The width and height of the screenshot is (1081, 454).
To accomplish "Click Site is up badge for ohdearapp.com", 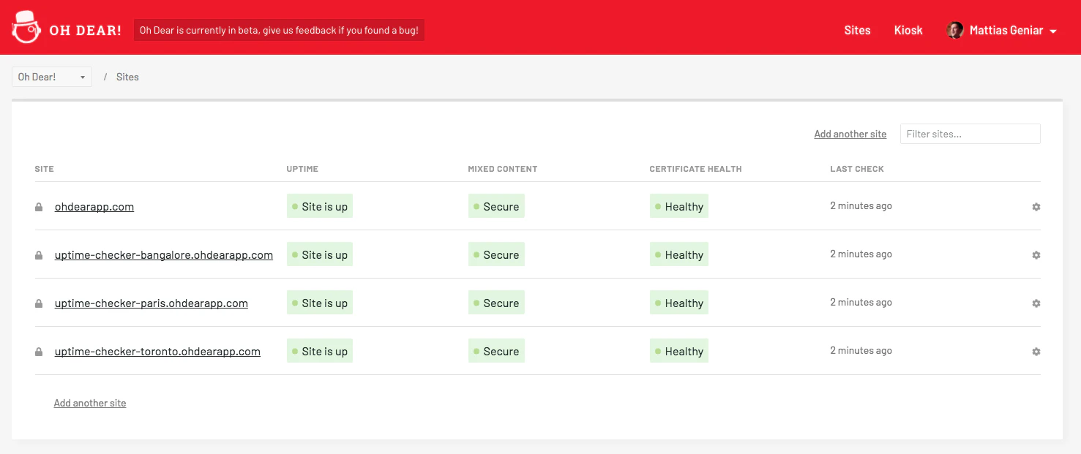I will point(320,207).
